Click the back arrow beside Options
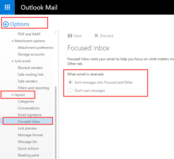Image resolution: width=174 pixels, height=159 pixels. pyautogui.click(x=6, y=24)
